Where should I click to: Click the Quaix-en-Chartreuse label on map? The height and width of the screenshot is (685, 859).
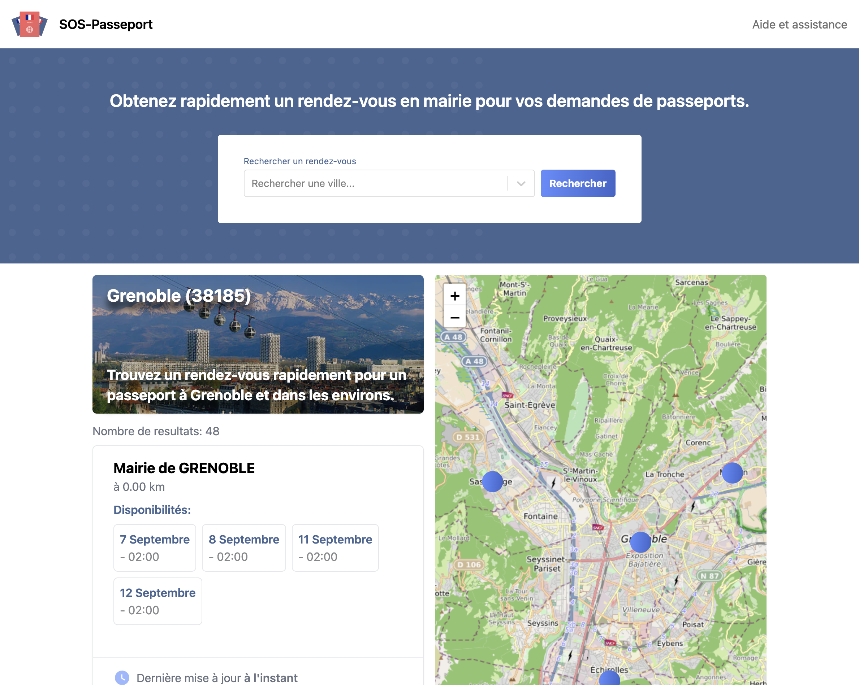tap(606, 343)
